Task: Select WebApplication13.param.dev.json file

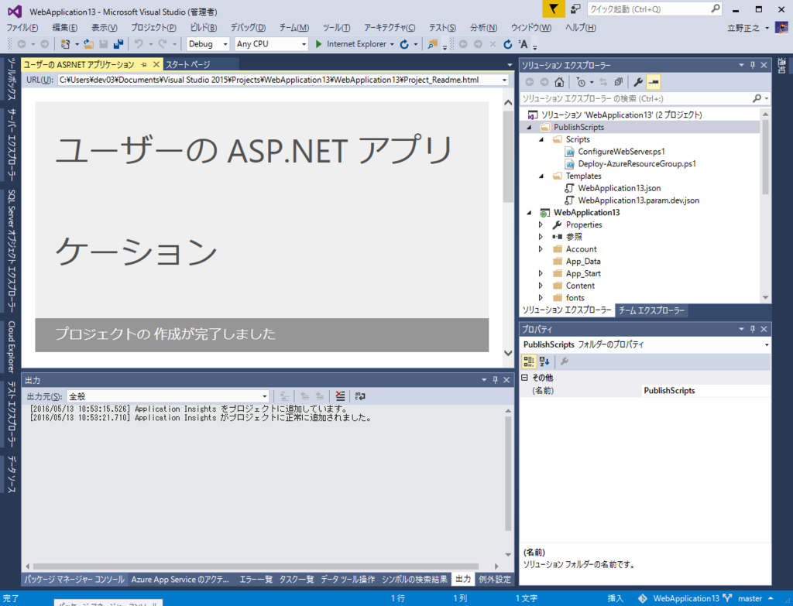Action: pos(638,200)
